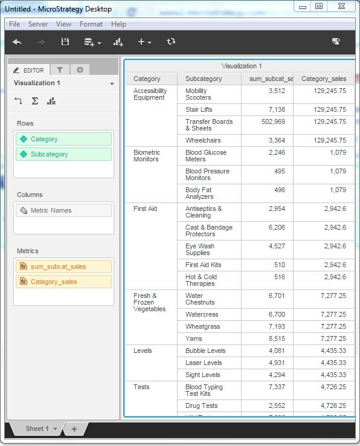This screenshot has height=446, width=360.
Task: Click the chart-with-x icon in editor panel
Action: (x=51, y=101)
